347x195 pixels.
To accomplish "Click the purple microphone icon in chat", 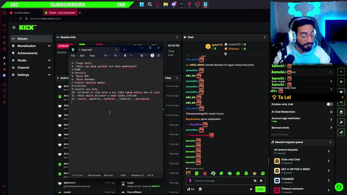I will point(190,181).
